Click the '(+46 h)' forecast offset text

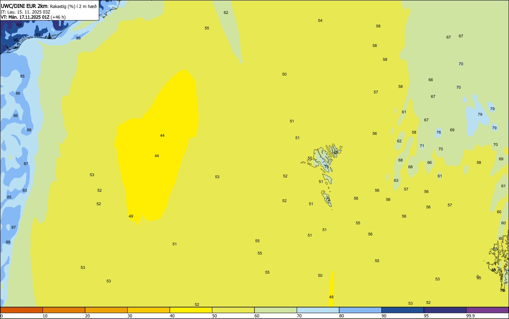(58, 17)
